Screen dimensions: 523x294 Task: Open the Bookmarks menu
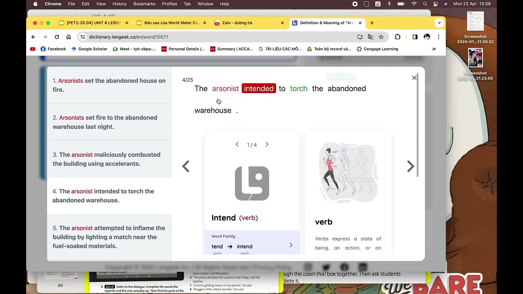click(144, 4)
